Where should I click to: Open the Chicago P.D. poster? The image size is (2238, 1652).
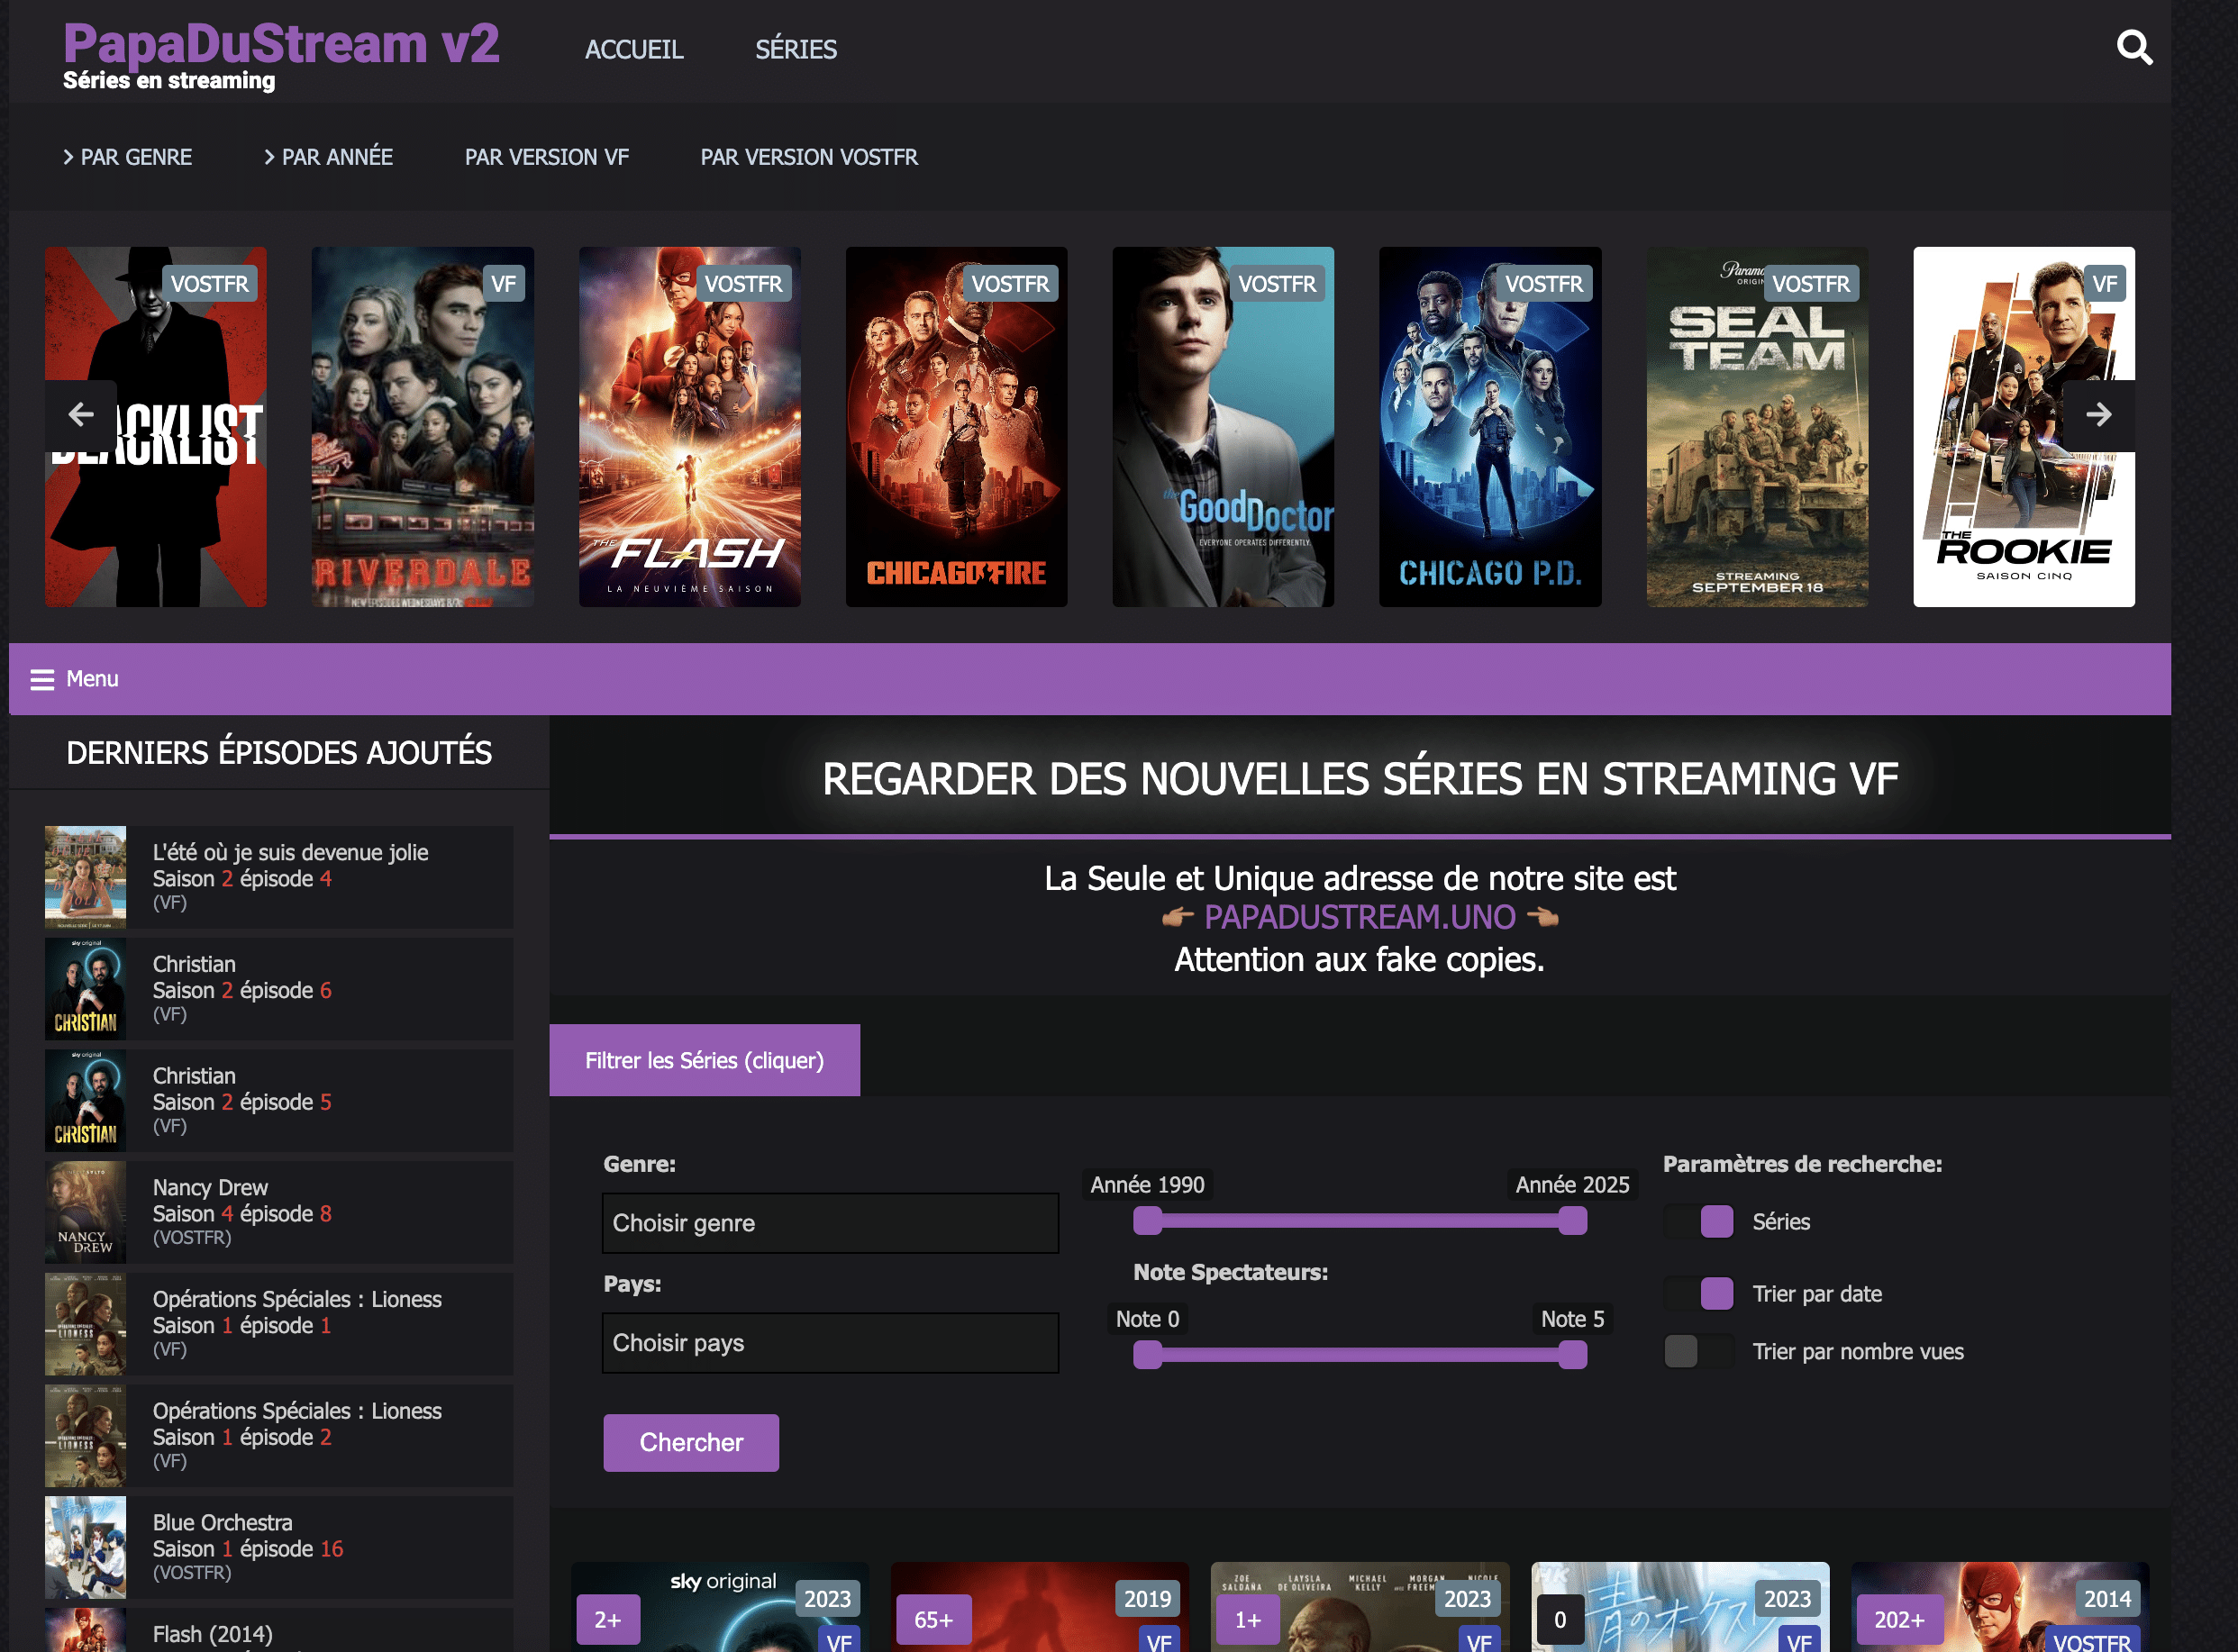pos(1490,427)
